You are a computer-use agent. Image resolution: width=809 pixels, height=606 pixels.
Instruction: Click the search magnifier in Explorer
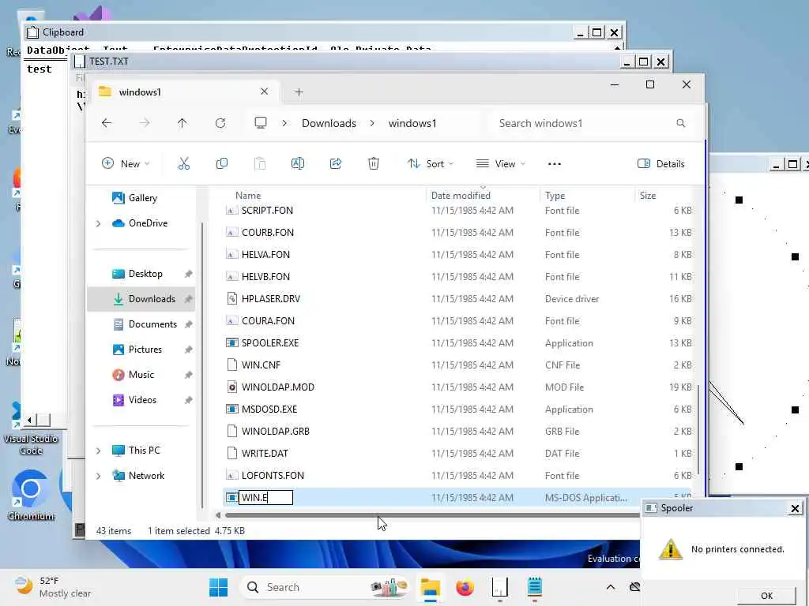[680, 123]
